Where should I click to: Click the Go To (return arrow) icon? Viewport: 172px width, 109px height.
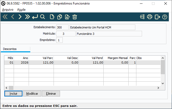pos(35,17)
